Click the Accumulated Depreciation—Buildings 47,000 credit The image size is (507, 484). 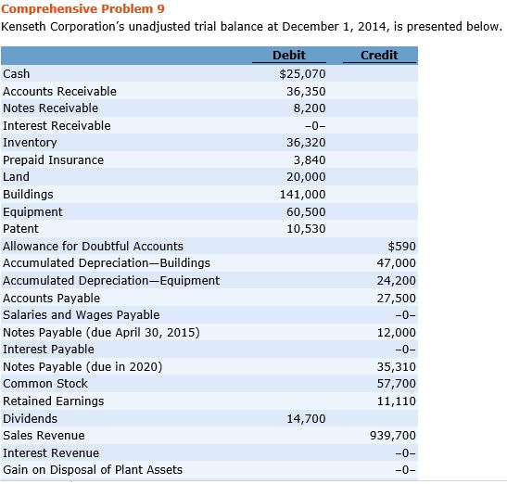click(x=396, y=263)
